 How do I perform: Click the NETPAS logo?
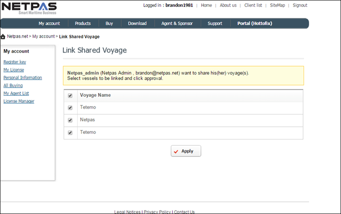29,8
